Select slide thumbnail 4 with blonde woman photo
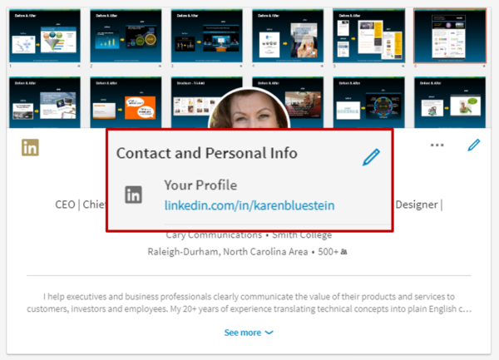This screenshot has width=499, height=360. click(288, 36)
